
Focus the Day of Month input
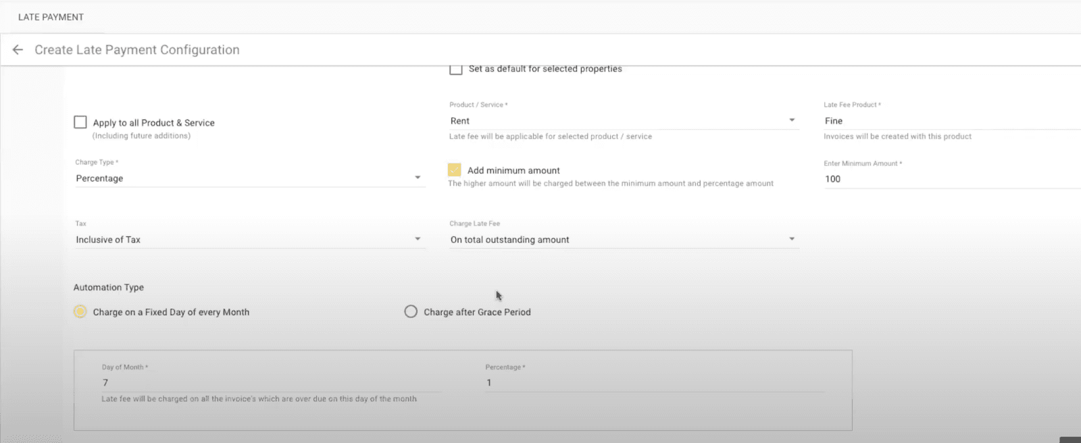pyautogui.click(x=270, y=383)
